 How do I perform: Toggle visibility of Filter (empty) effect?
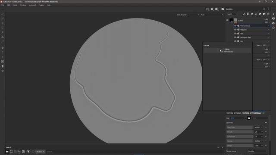235,26
